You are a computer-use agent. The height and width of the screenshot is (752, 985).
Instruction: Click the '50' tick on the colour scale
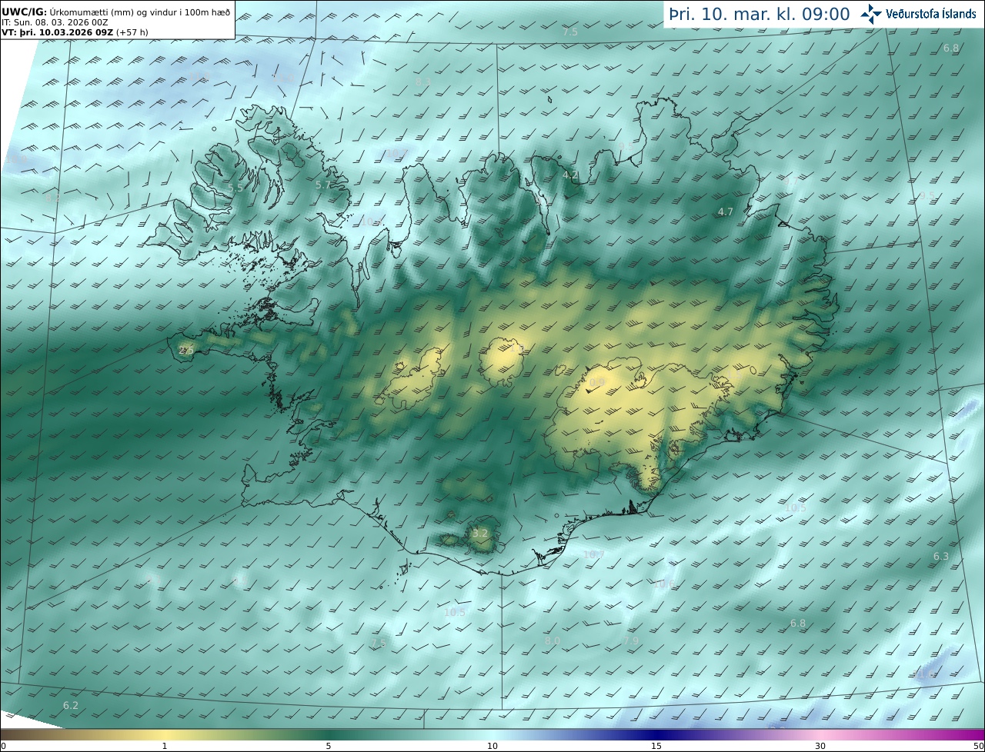pyautogui.click(x=978, y=746)
